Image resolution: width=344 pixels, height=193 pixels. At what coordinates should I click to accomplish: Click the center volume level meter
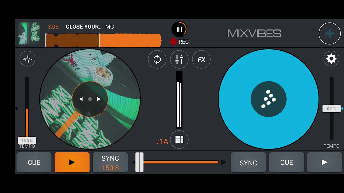click(x=179, y=100)
